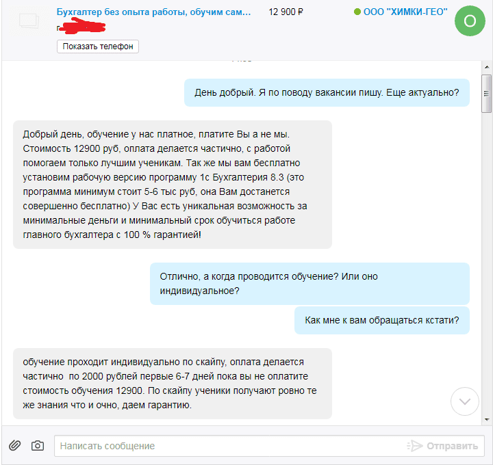Click the reply about обучение по скайпу

(x=173, y=384)
